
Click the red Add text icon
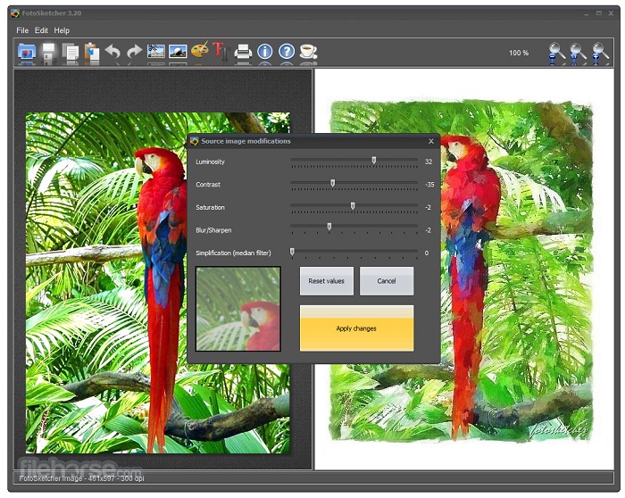pyautogui.click(x=219, y=52)
